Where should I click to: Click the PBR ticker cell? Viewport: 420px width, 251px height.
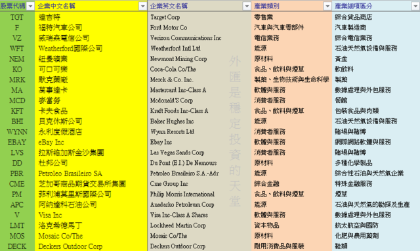click(x=18, y=173)
